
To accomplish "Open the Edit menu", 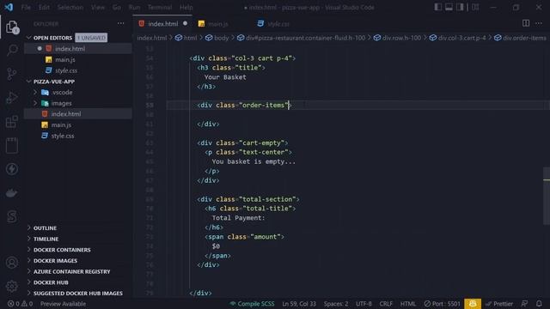I will 44,7.
